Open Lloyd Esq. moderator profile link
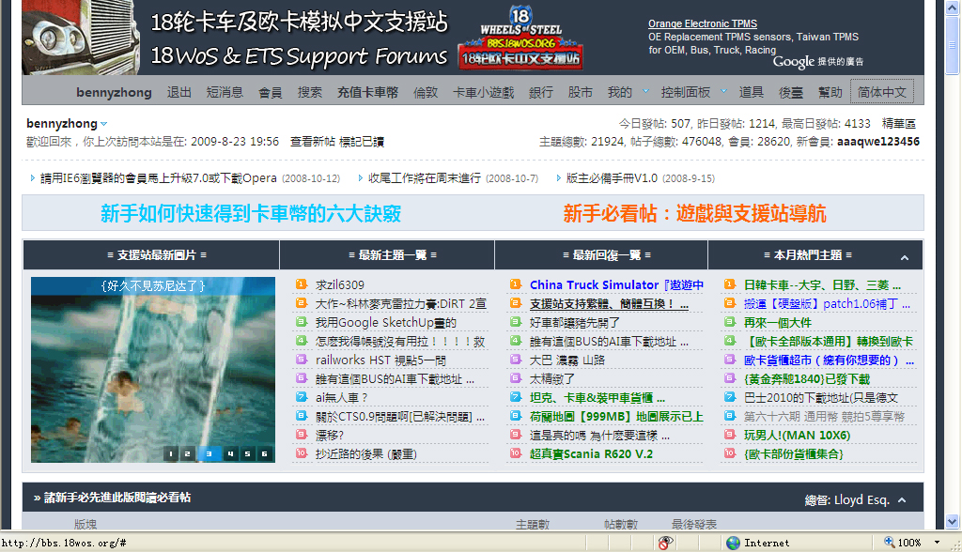The image size is (962, 552). (861, 499)
